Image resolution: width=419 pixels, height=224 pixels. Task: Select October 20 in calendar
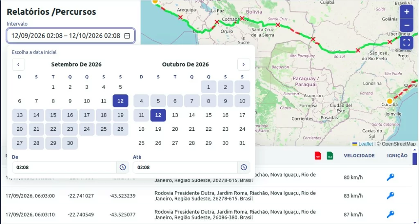point(175,129)
